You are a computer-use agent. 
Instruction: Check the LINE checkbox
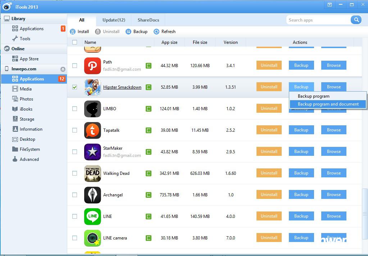coord(74,217)
